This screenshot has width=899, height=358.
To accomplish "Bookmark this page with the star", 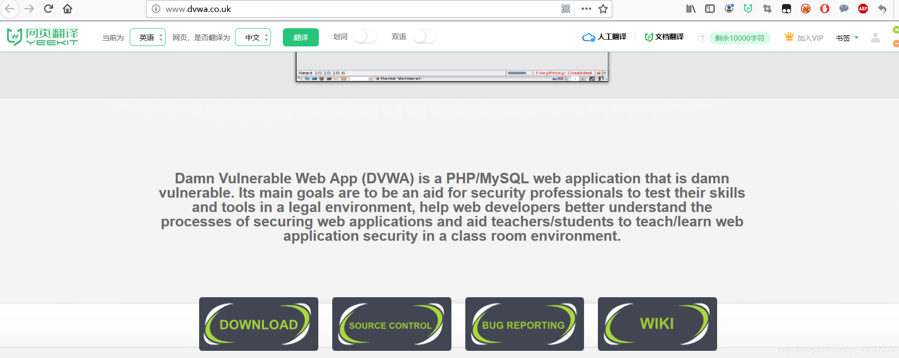I will point(603,9).
